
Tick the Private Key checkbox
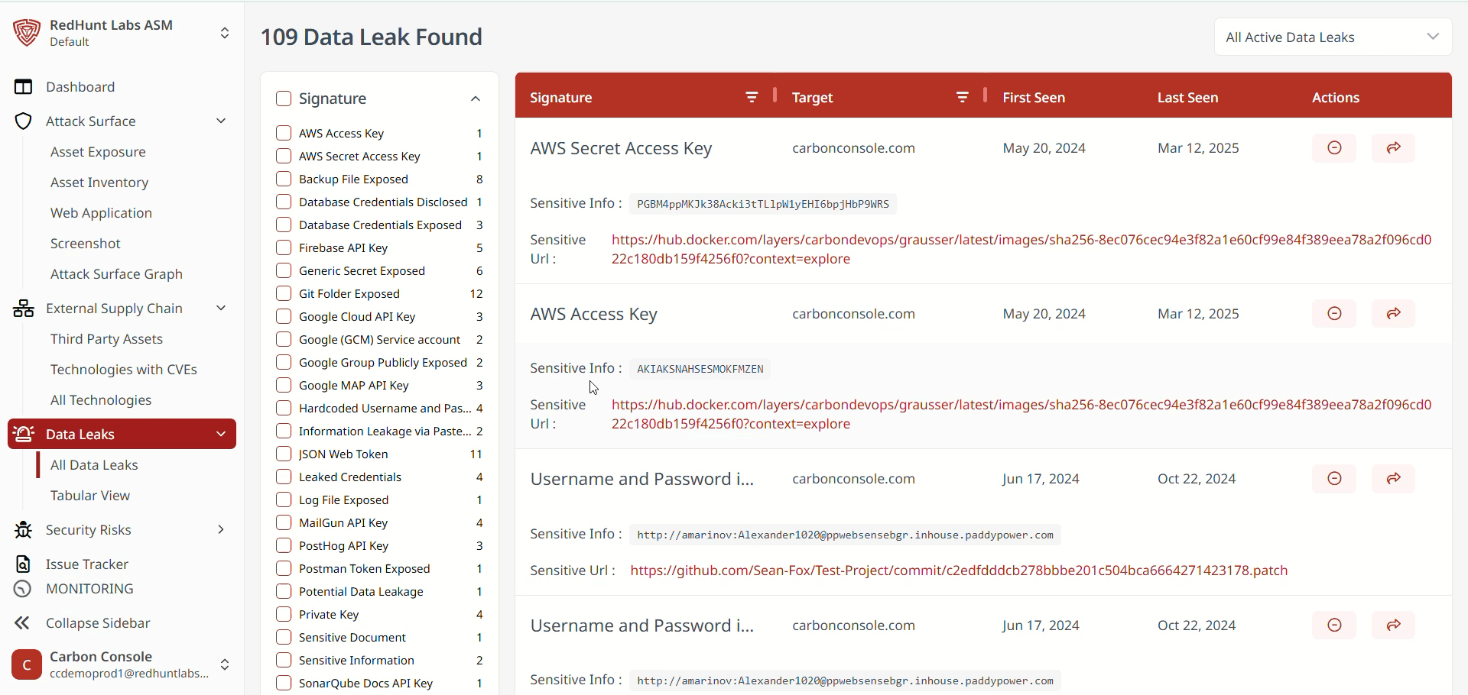tap(284, 614)
